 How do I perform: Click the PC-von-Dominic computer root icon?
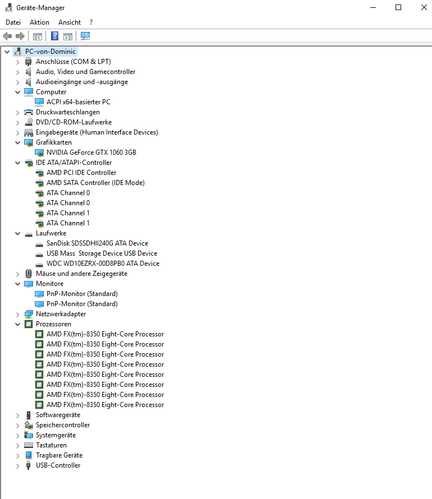pyautogui.click(x=18, y=52)
